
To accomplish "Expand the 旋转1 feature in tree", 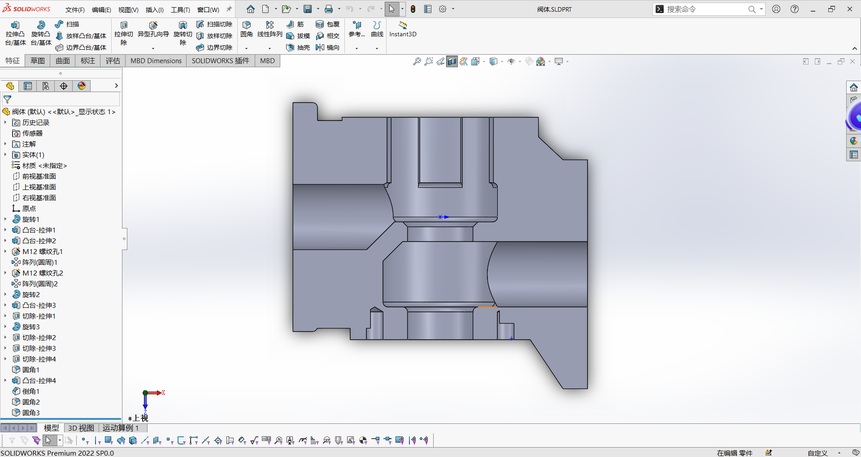I will [x=5, y=219].
